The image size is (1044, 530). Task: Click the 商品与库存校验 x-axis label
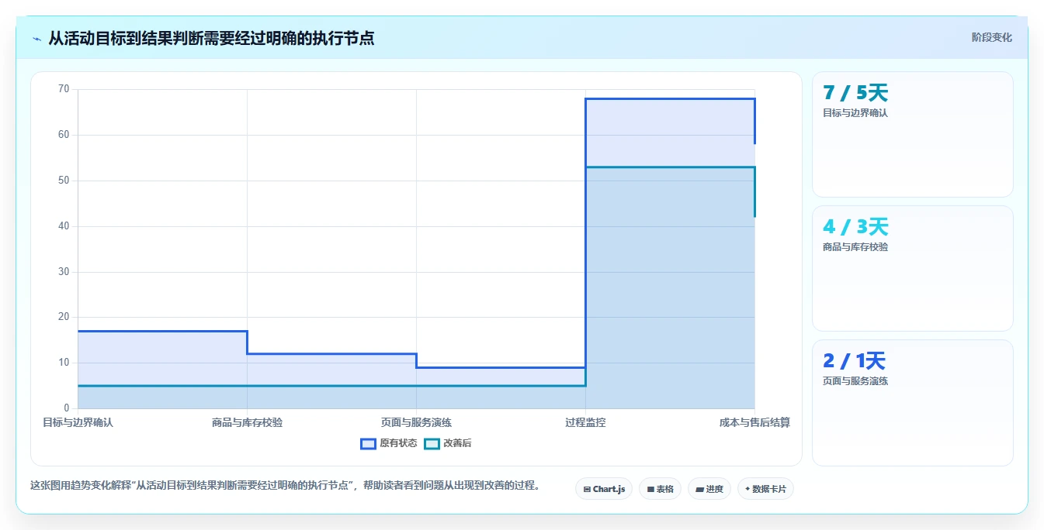[x=247, y=423]
